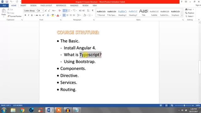The width and height of the screenshot is (201, 113).
Task: Click the Multilevel List icon
Action: (x=74, y=11)
